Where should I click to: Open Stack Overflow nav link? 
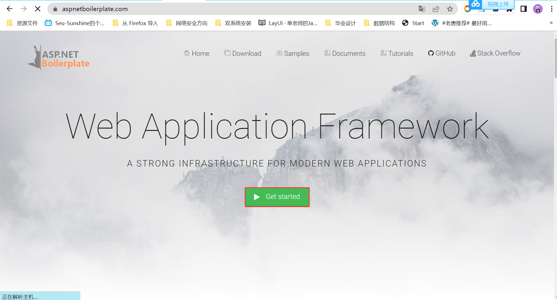coord(495,53)
